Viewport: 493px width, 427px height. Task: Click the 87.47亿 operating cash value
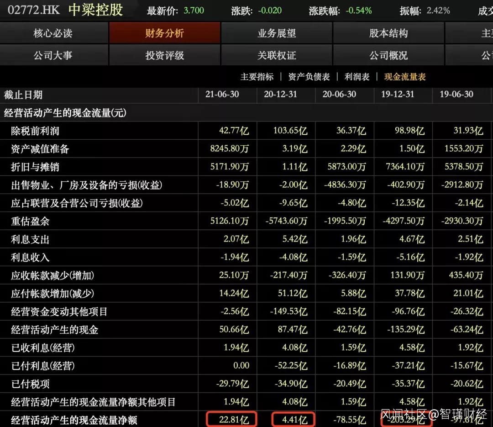pos(293,329)
